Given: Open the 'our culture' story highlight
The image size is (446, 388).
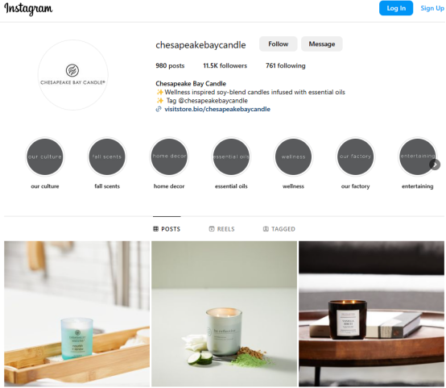Looking at the screenshot, I should (45, 156).
